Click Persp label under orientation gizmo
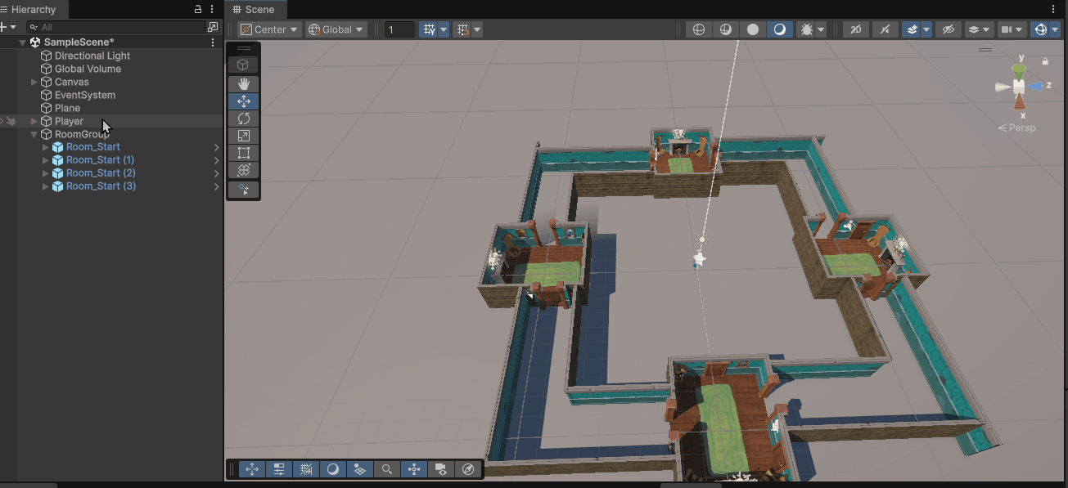This screenshot has height=488, width=1068. [x=1017, y=128]
